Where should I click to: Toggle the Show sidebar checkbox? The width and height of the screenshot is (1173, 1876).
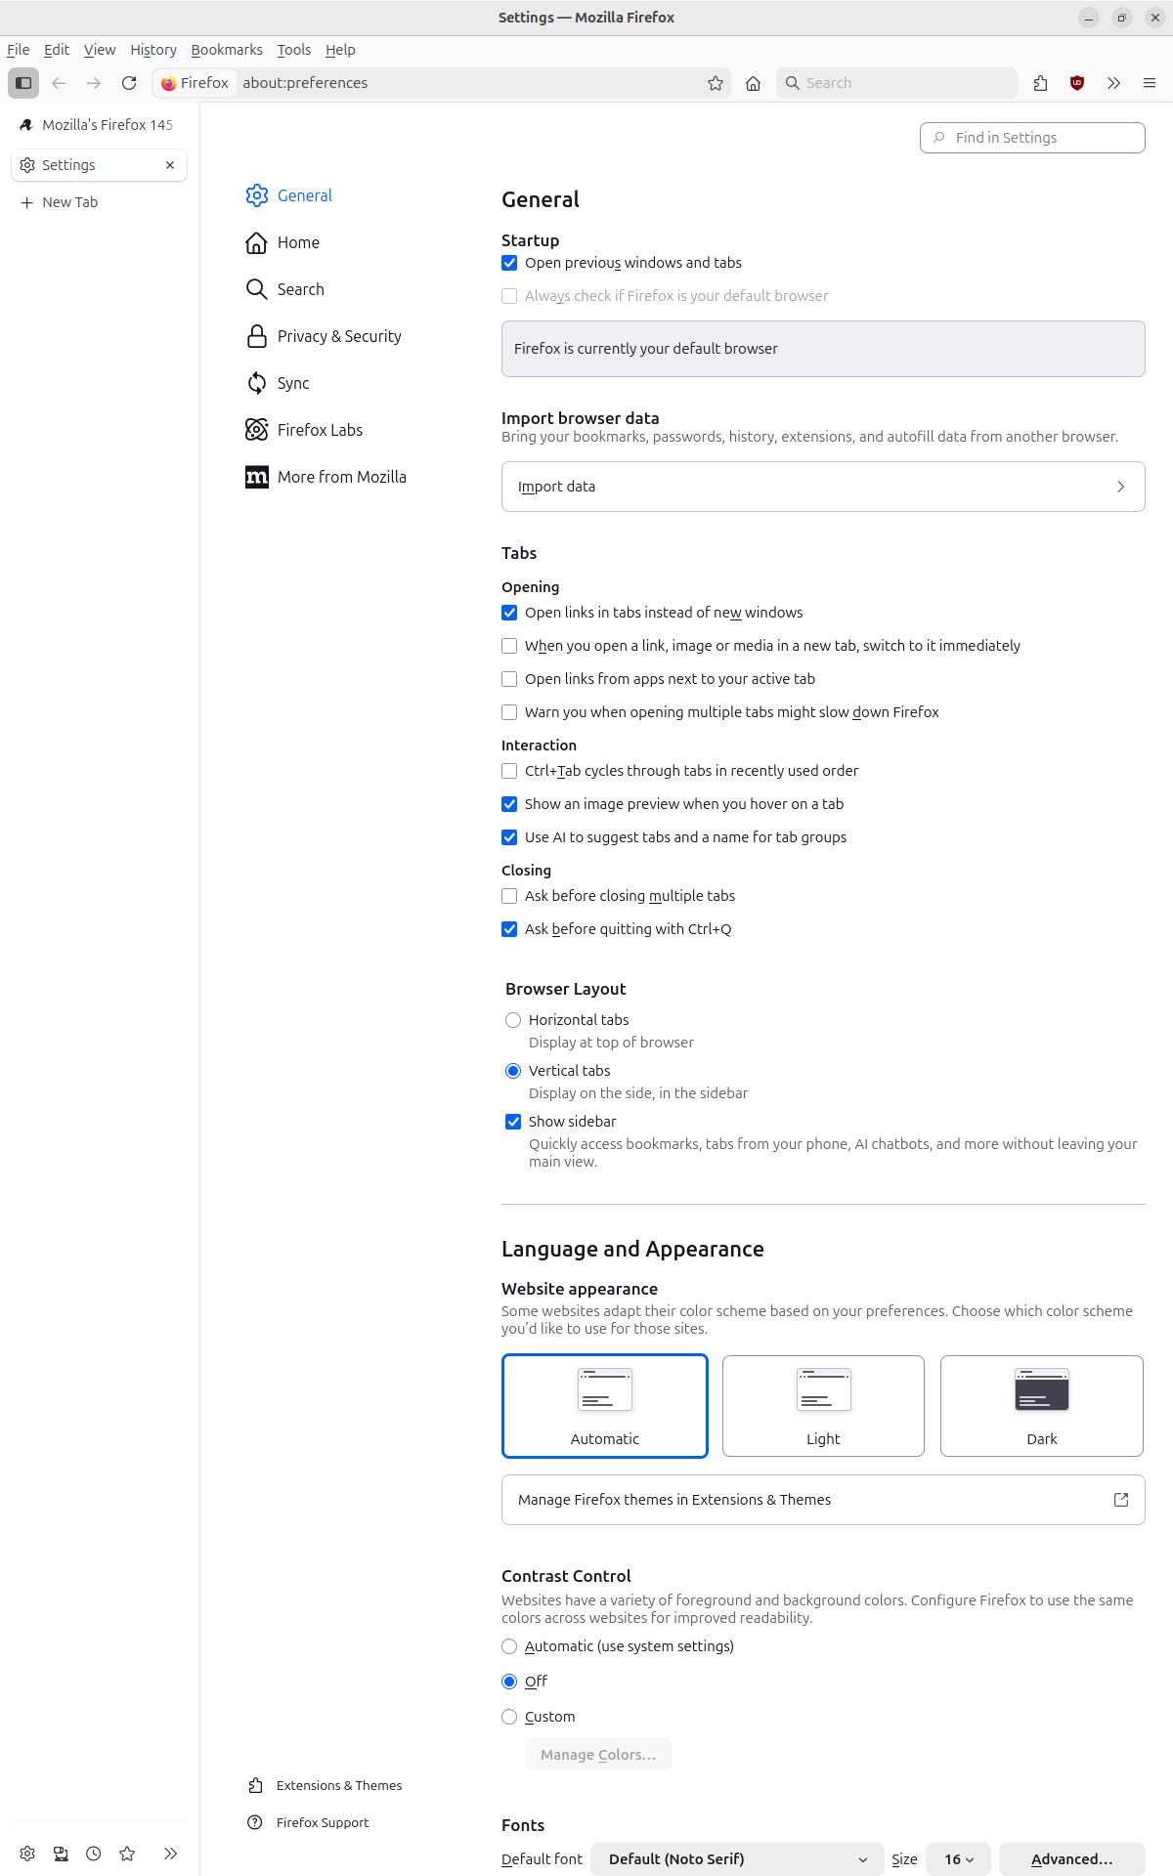pyautogui.click(x=513, y=1122)
